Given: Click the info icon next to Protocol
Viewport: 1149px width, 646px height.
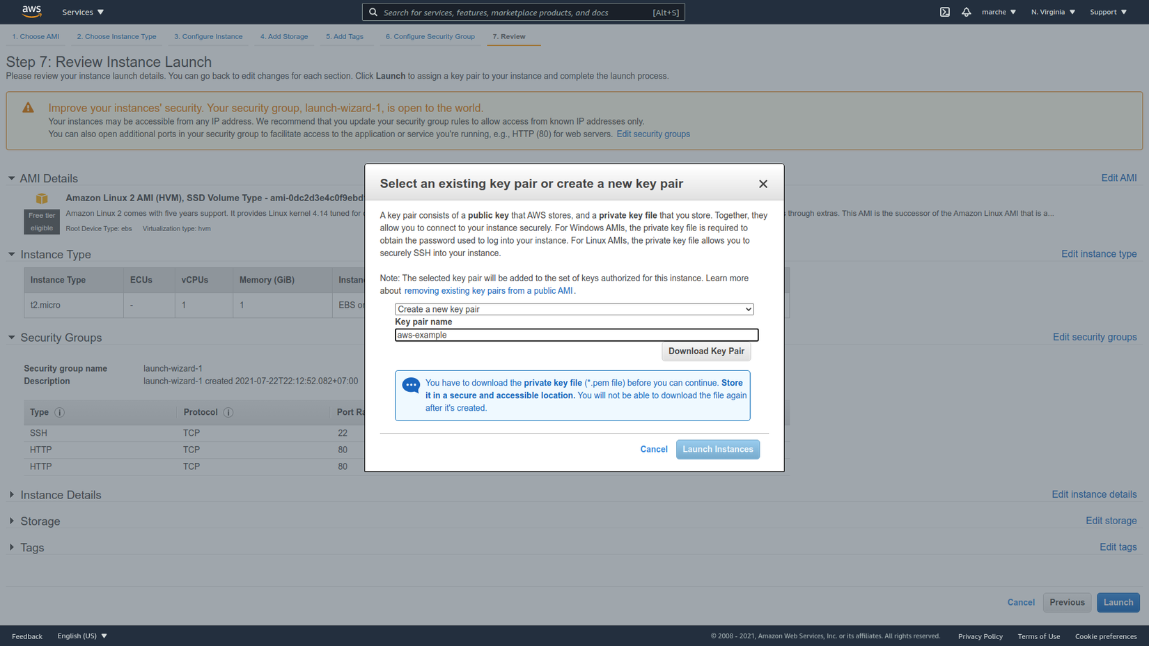Looking at the screenshot, I should coord(228,413).
